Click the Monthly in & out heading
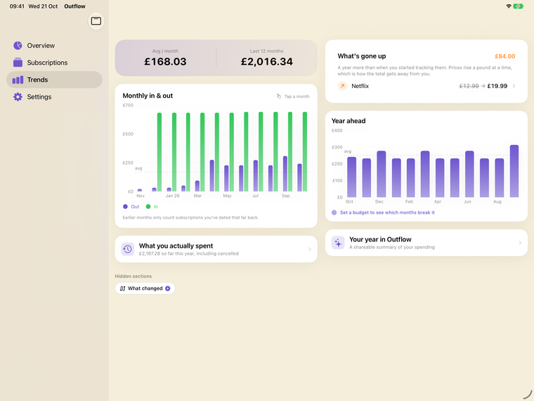 pyautogui.click(x=148, y=96)
